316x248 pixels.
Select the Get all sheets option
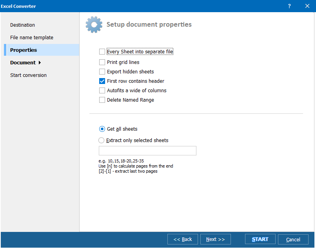click(x=102, y=129)
